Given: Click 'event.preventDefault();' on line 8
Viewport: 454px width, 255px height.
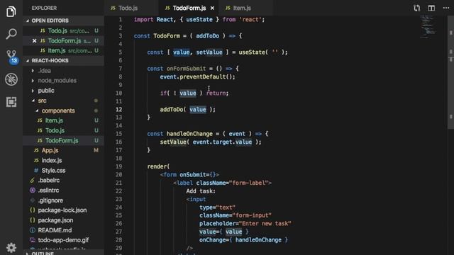Looking at the screenshot, I should click(198, 76).
